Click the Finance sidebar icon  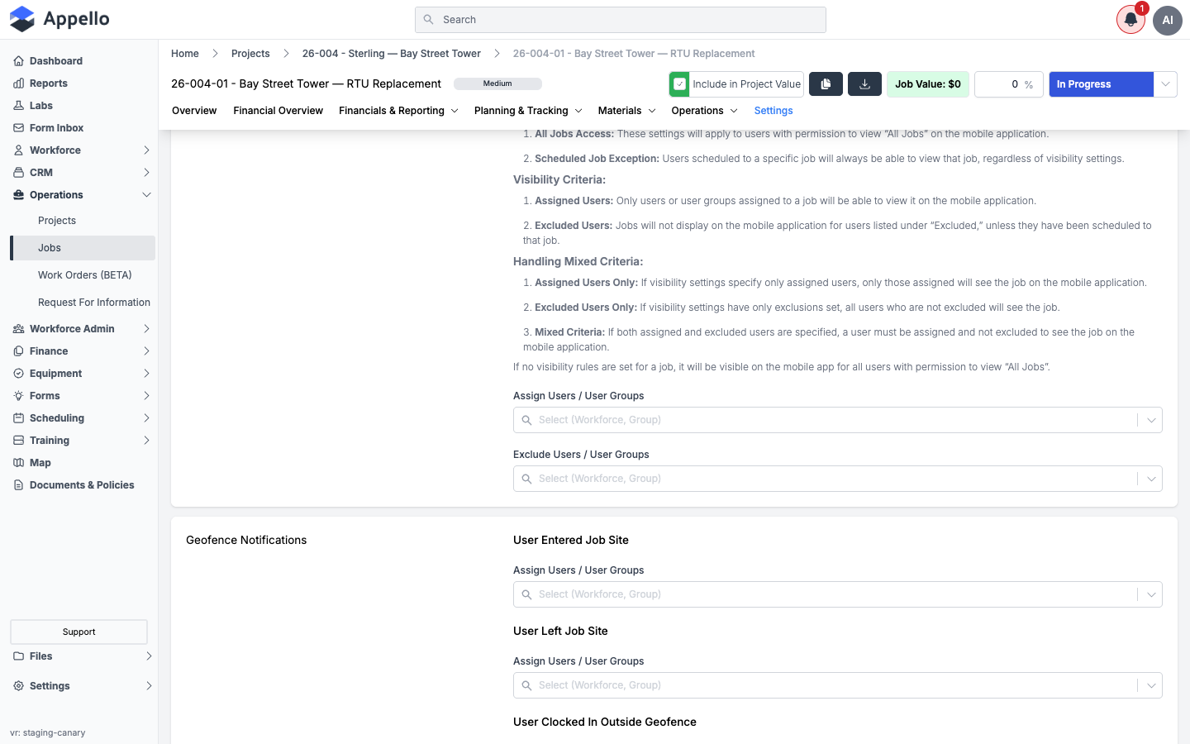point(18,351)
